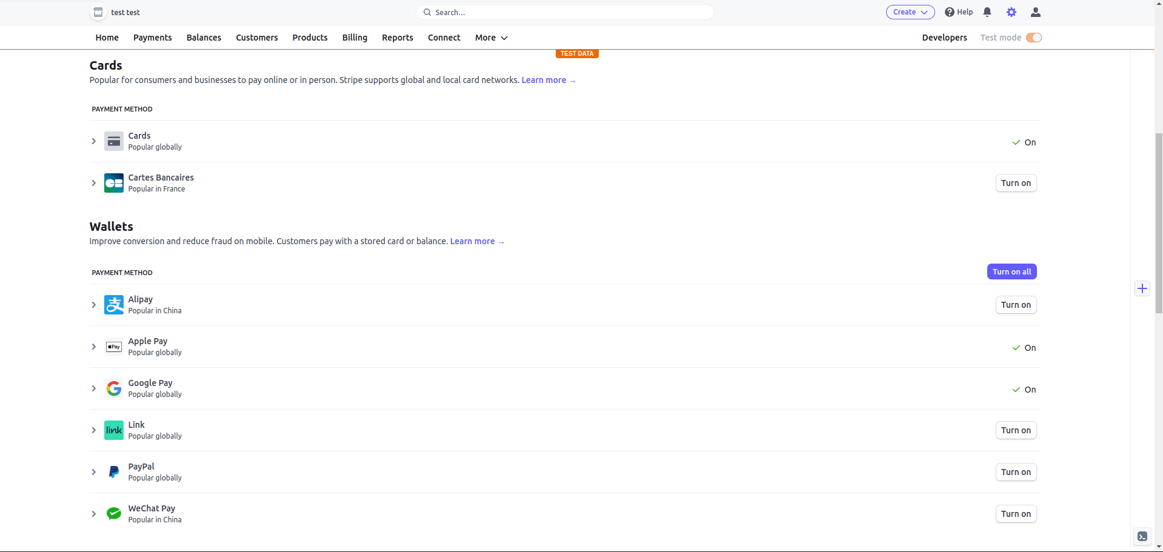This screenshot has width=1163, height=552.
Task: Open settings gear icon
Action: pyautogui.click(x=1011, y=12)
